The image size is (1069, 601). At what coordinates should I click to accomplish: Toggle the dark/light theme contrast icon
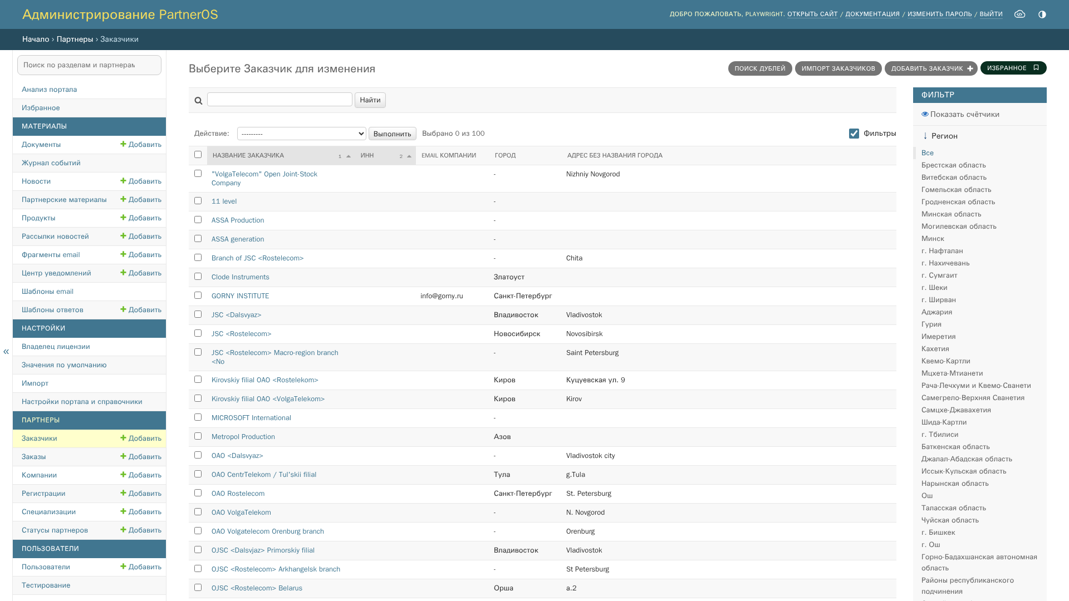[x=1042, y=14]
